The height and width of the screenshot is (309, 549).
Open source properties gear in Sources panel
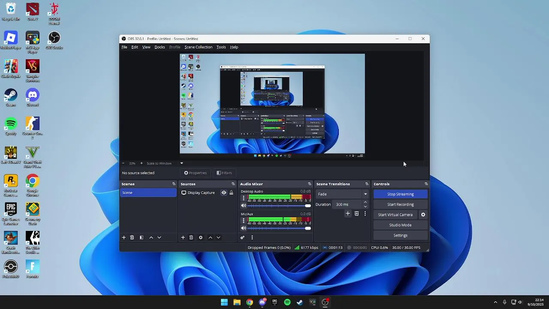pyautogui.click(x=201, y=237)
